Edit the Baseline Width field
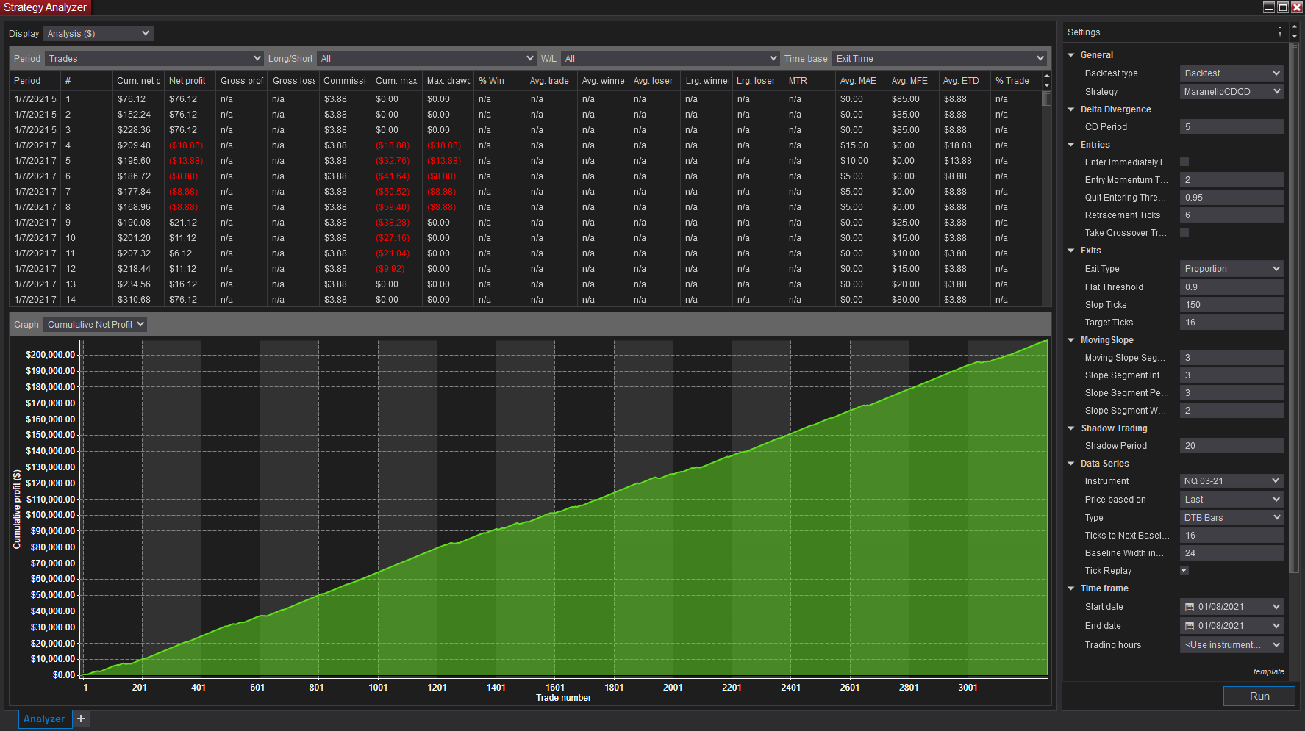1305x731 pixels. click(x=1231, y=553)
